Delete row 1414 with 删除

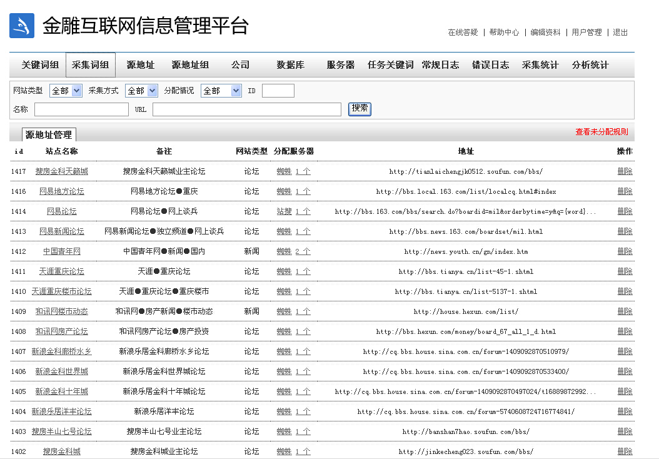coord(625,211)
